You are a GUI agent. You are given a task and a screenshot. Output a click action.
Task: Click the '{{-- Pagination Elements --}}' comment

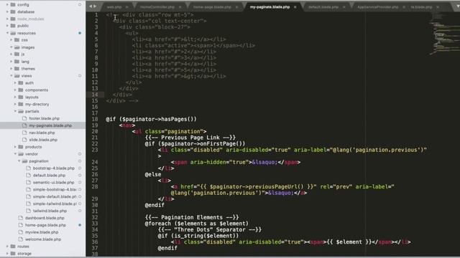click(x=192, y=217)
